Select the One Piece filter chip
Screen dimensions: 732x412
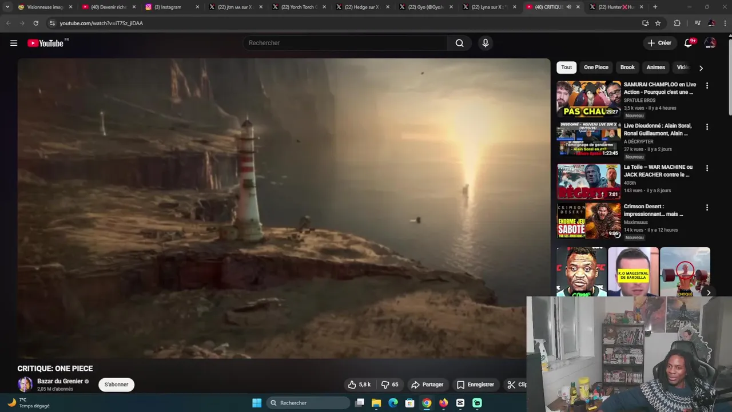(x=596, y=68)
